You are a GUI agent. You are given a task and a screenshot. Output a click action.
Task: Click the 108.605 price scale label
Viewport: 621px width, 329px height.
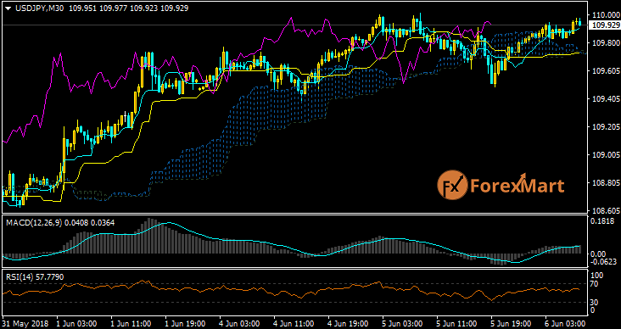(x=605, y=210)
